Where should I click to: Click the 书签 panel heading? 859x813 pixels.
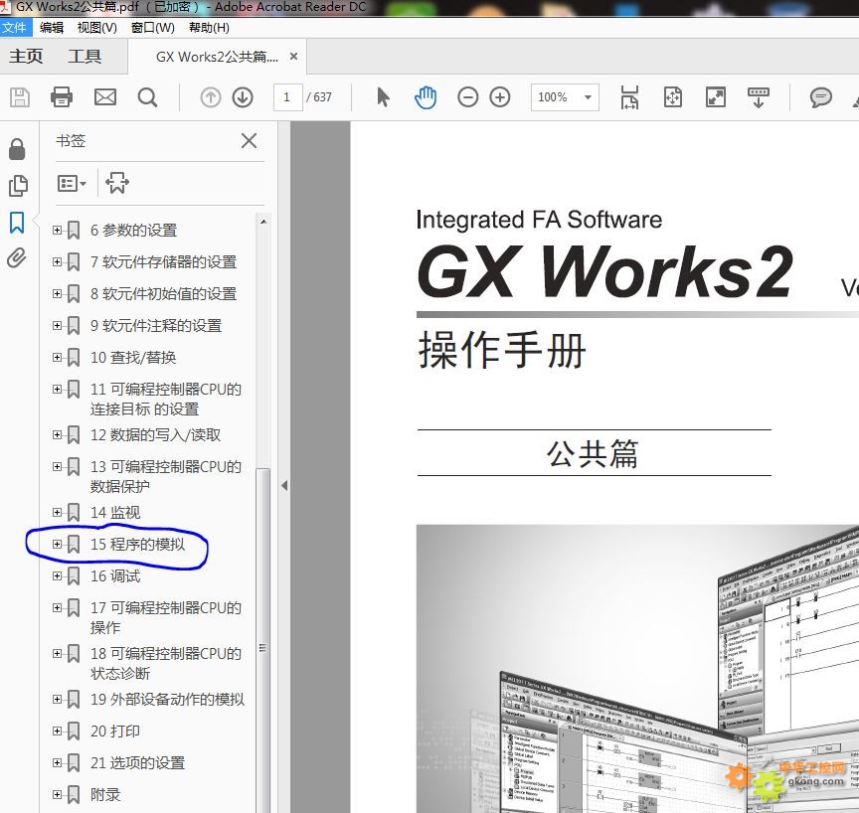coord(71,141)
